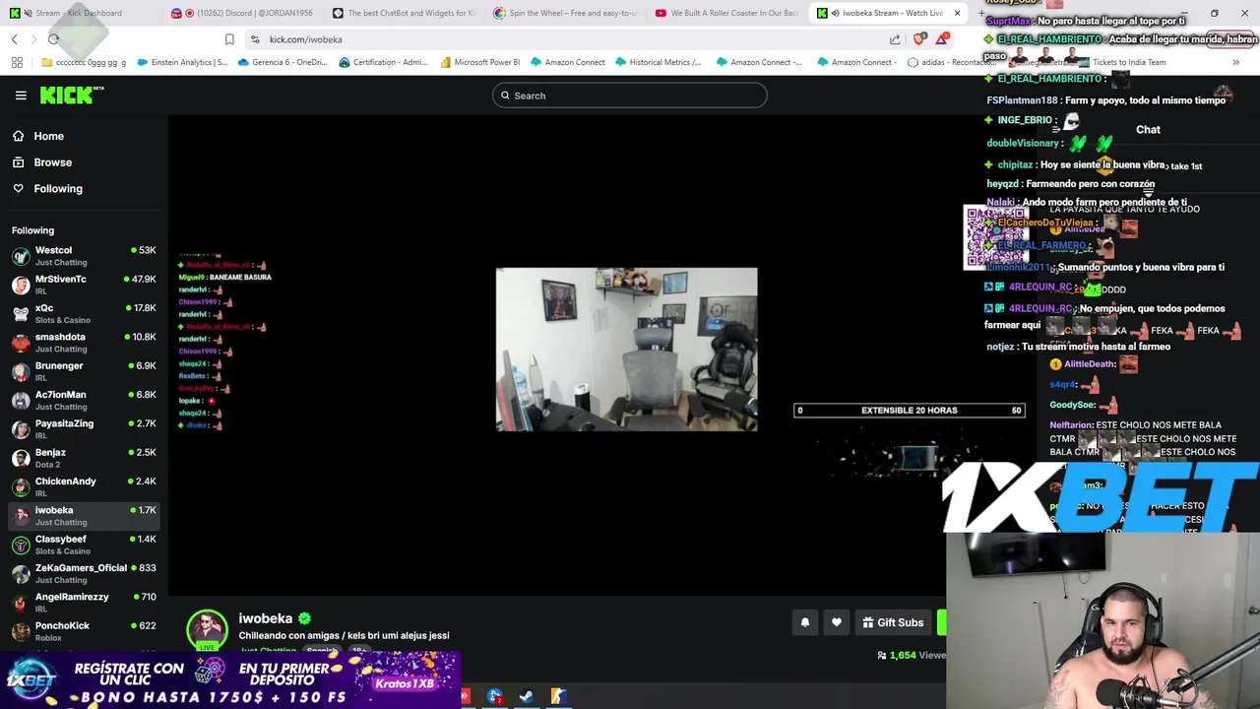Unmute the Stream - Kick Dashboard tab's speaker icon
Image resolution: width=1260 pixels, height=709 pixels.
[x=28, y=13]
